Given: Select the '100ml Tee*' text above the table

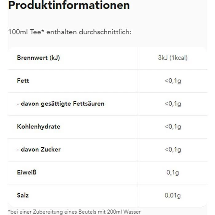Looking at the screenshot, I should 26,32.
